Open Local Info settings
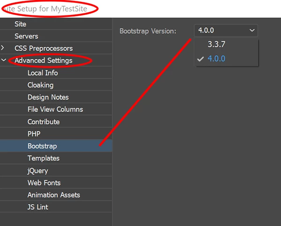Image resolution: width=281 pixels, height=226 pixels. [56, 73]
